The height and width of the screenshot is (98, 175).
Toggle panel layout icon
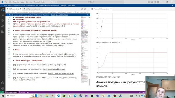tap(152, 2)
